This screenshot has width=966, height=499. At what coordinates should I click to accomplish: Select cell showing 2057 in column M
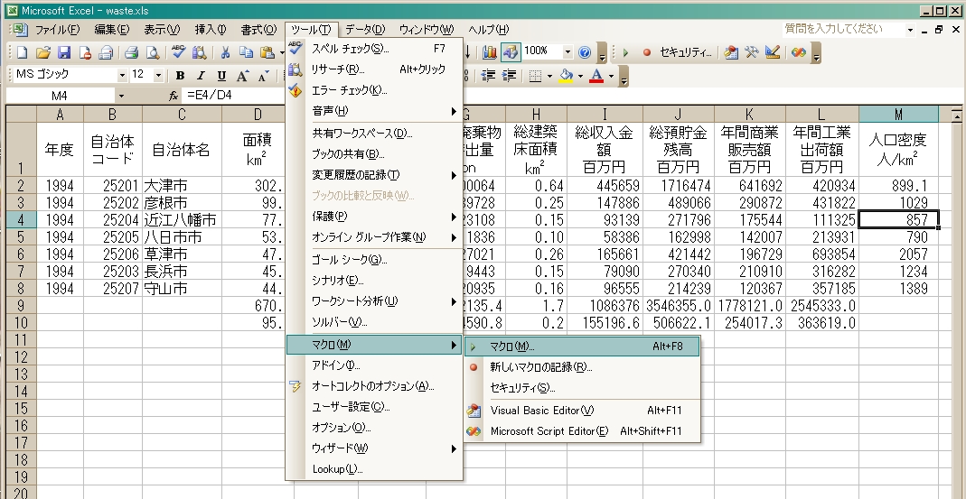click(x=898, y=254)
